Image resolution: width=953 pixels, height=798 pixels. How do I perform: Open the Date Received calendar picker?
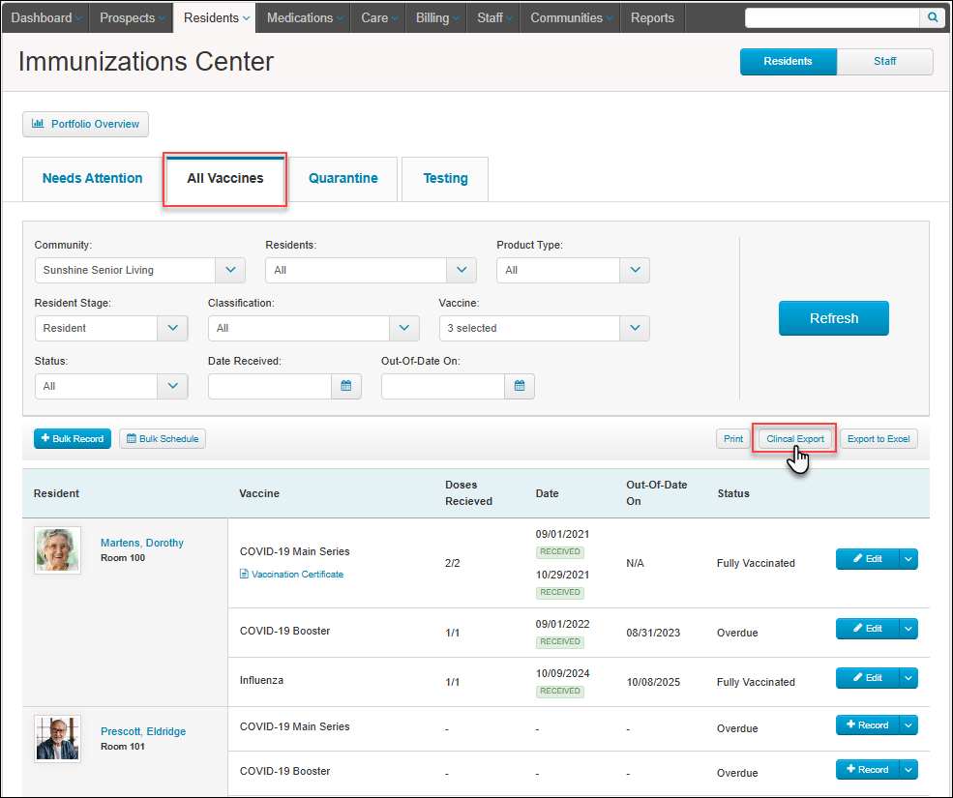(346, 386)
